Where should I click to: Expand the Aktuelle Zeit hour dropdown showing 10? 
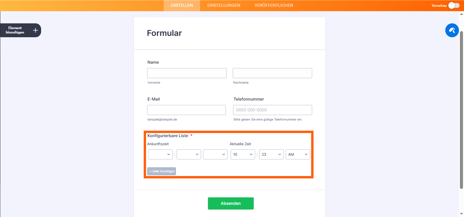(243, 154)
